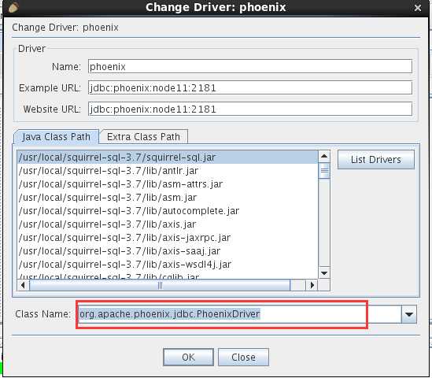Screen dimensions: 432x378
Task: Close the Change Driver dialog with X
Action: click(418, 8)
